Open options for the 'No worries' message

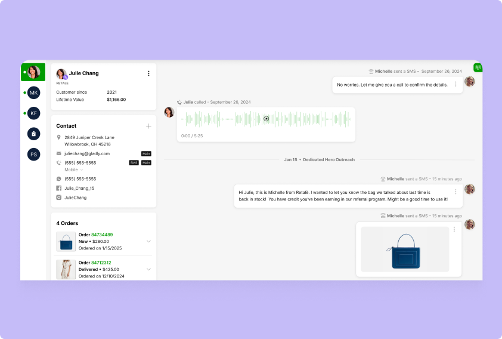455,84
